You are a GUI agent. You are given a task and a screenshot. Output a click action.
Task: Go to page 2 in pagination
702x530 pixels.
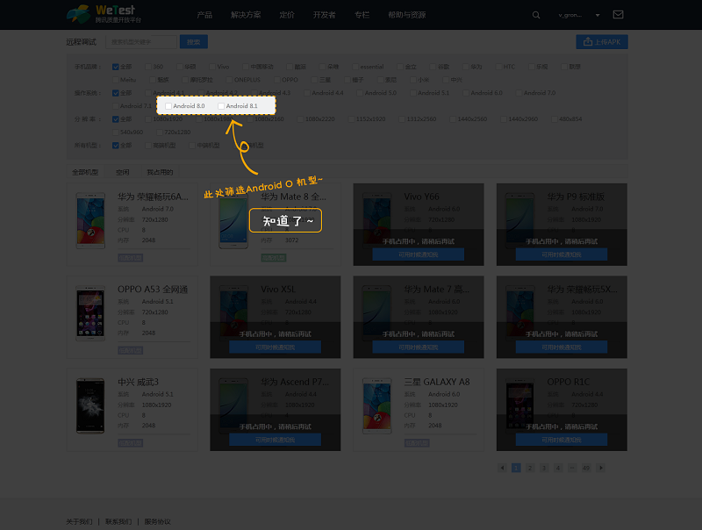pyautogui.click(x=530, y=468)
